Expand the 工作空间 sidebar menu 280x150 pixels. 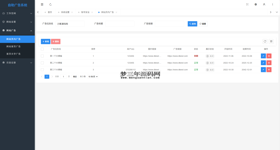tap(17, 13)
